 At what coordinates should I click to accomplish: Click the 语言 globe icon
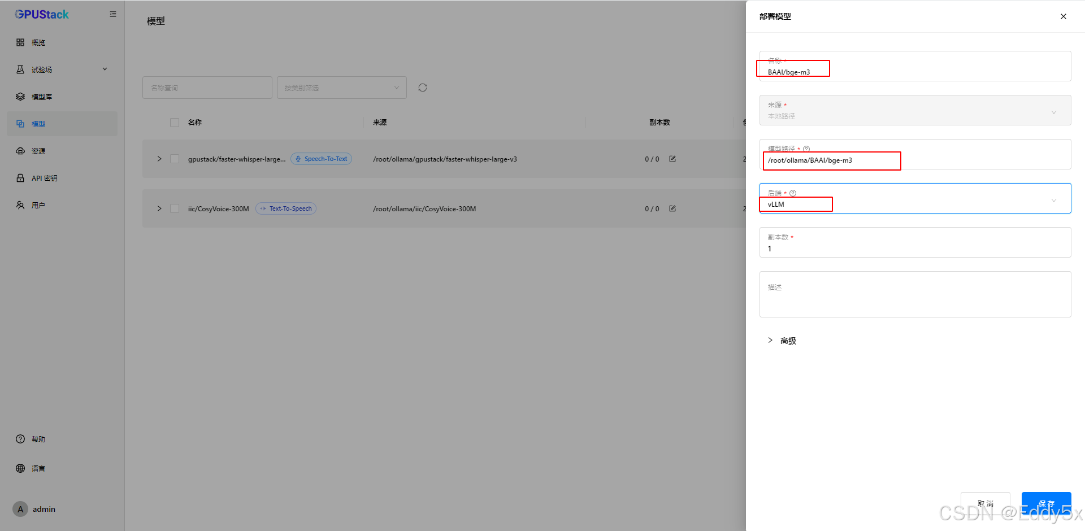click(20, 468)
